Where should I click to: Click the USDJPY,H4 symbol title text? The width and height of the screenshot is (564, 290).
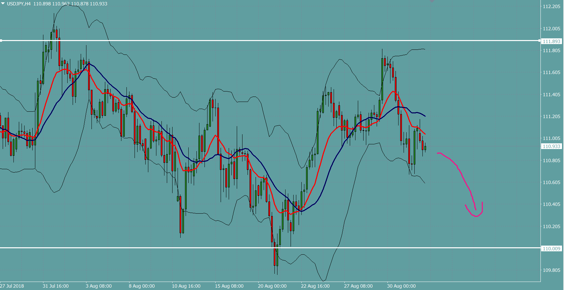pos(19,4)
